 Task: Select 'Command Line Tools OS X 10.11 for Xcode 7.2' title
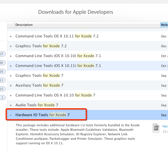57,36
